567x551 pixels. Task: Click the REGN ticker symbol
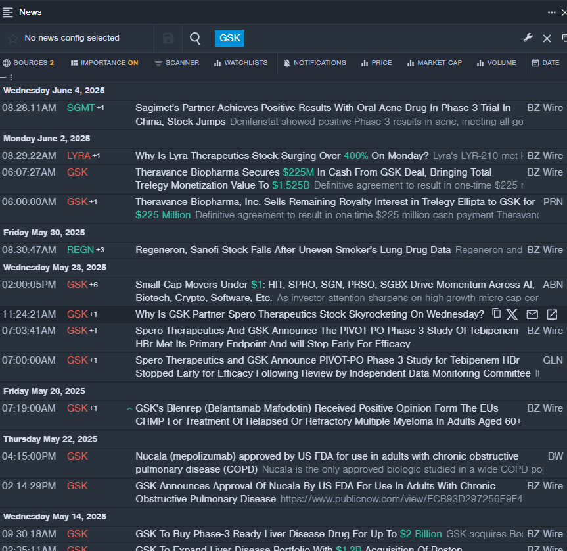(x=80, y=250)
